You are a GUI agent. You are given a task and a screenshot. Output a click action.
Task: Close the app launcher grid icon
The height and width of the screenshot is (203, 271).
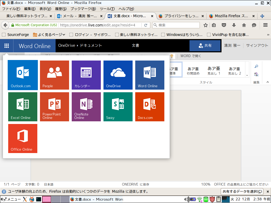point(7,46)
